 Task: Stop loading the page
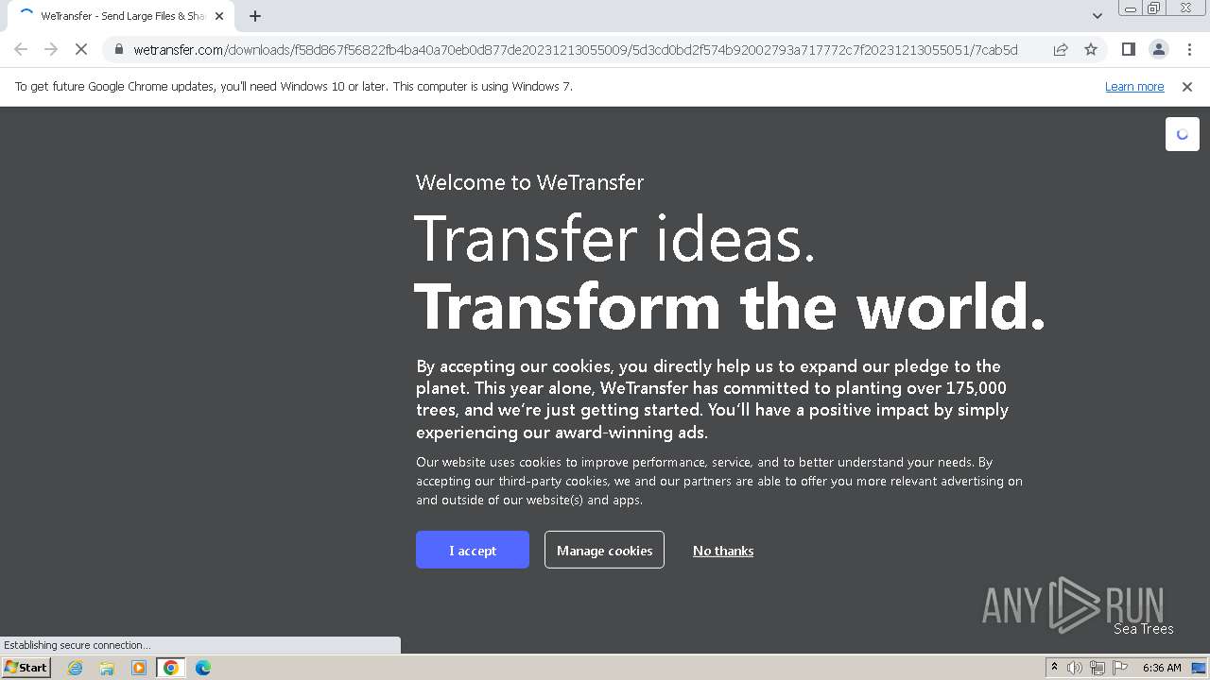click(80, 49)
